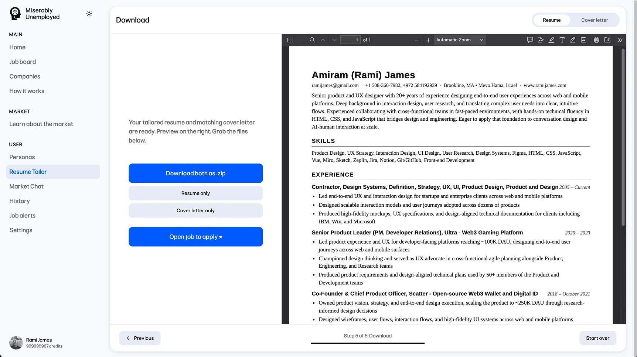Save the PDF using the toolbar download icon
The height and width of the screenshot is (357, 637).
[607, 40]
